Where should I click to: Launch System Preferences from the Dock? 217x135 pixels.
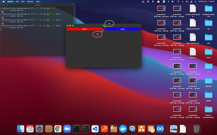pos(39,129)
